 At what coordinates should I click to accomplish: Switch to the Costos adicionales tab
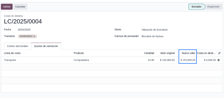tap(18, 46)
